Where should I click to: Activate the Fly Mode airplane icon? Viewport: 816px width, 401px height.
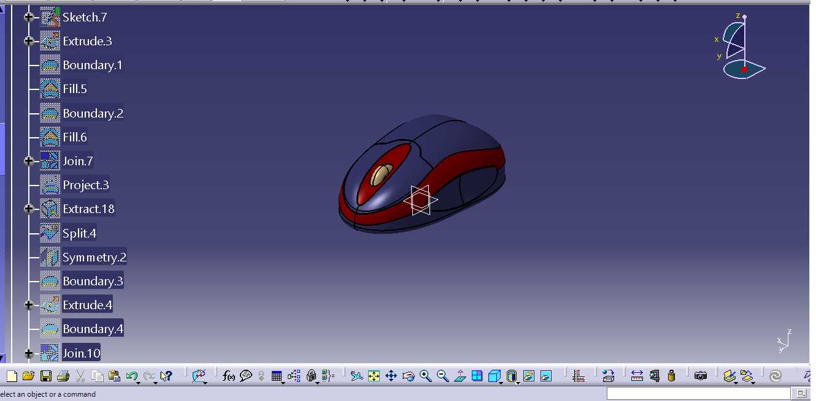tap(356, 376)
